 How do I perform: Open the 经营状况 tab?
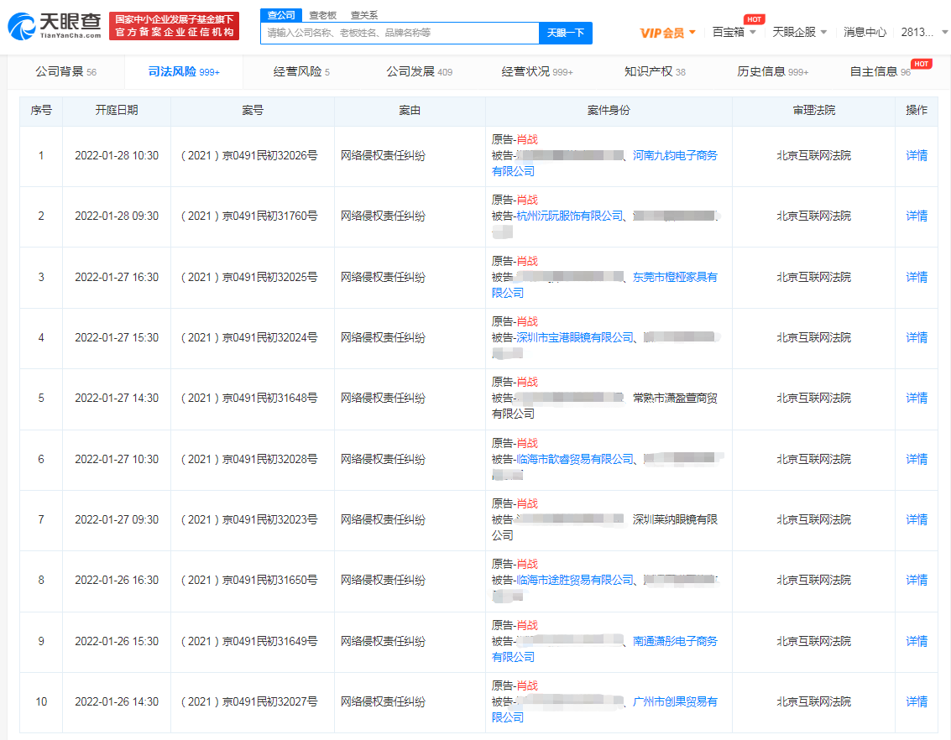pos(536,71)
